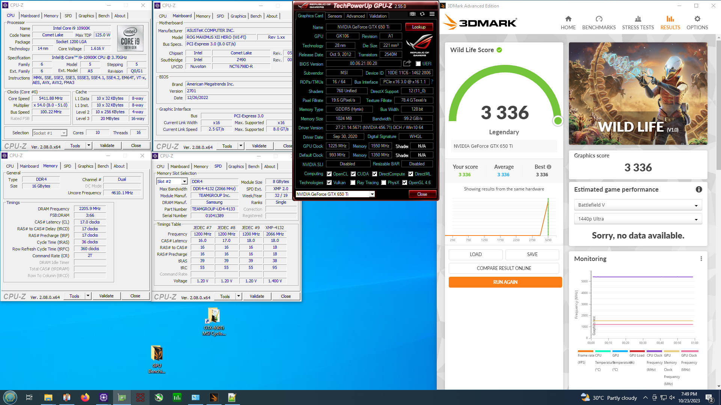Switch to the Sensors tab in GPU-Z
The image size is (721, 405).
pos(335,16)
